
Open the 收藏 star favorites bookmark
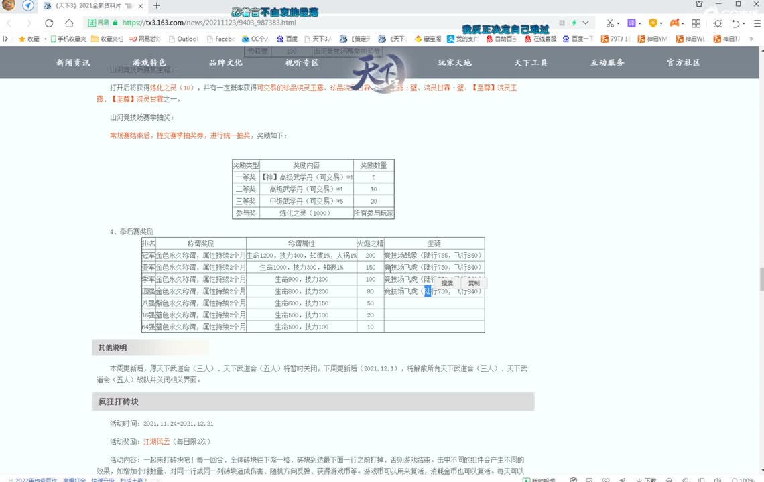(29, 39)
